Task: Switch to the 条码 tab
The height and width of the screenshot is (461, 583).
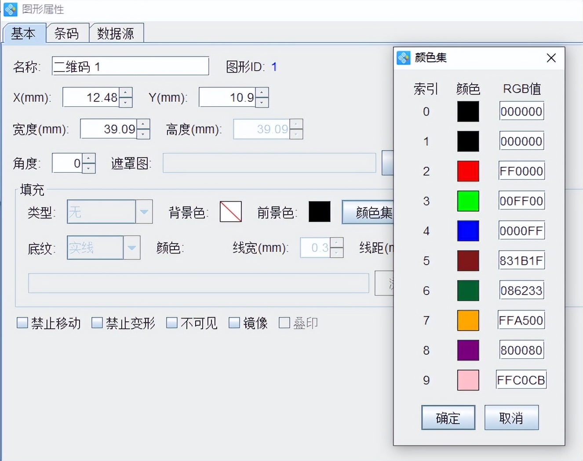Action: pos(67,32)
